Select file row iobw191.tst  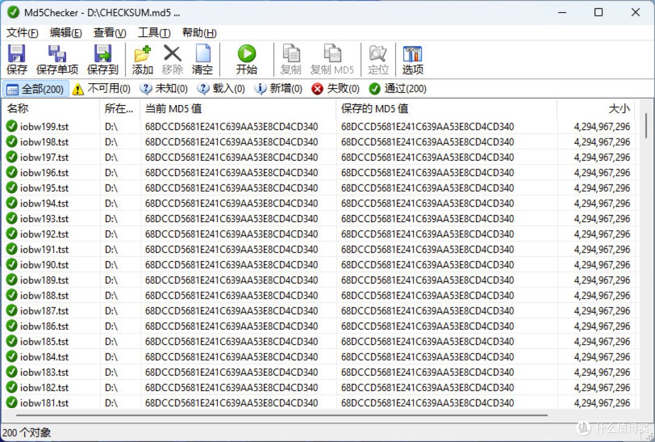pyautogui.click(x=320, y=249)
